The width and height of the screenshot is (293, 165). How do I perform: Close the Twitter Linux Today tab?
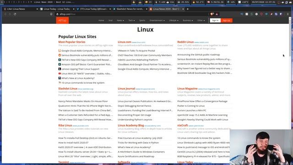click(110, 9)
